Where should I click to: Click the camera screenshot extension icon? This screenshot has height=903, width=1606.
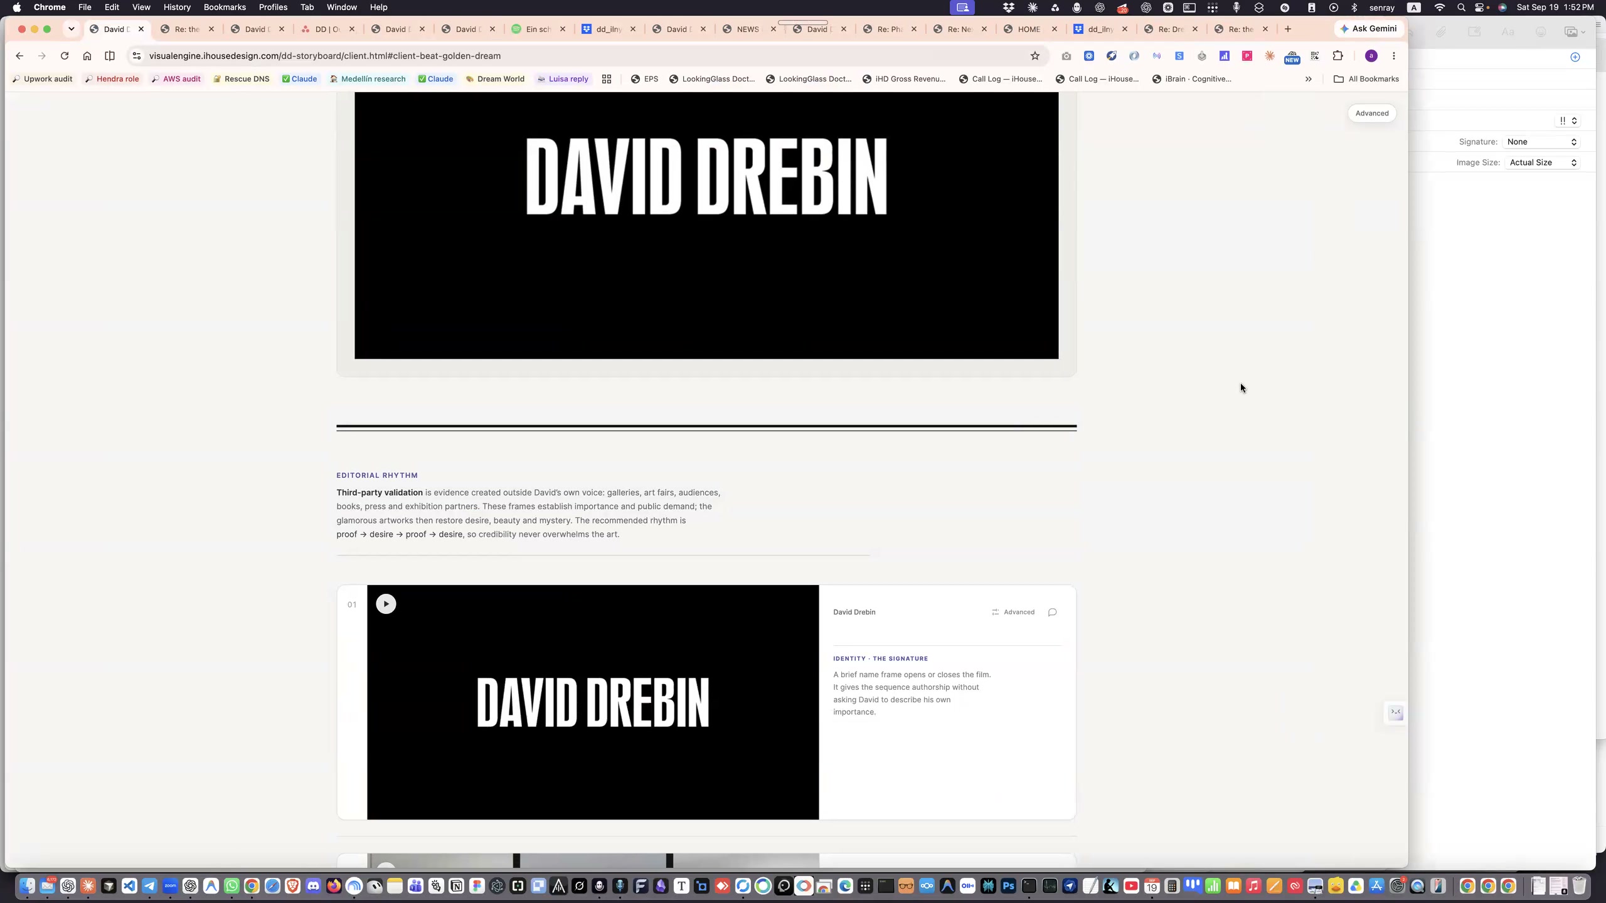coord(1066,56)
